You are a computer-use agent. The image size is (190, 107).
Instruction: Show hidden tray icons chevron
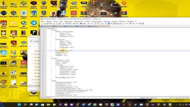point(176,105)
